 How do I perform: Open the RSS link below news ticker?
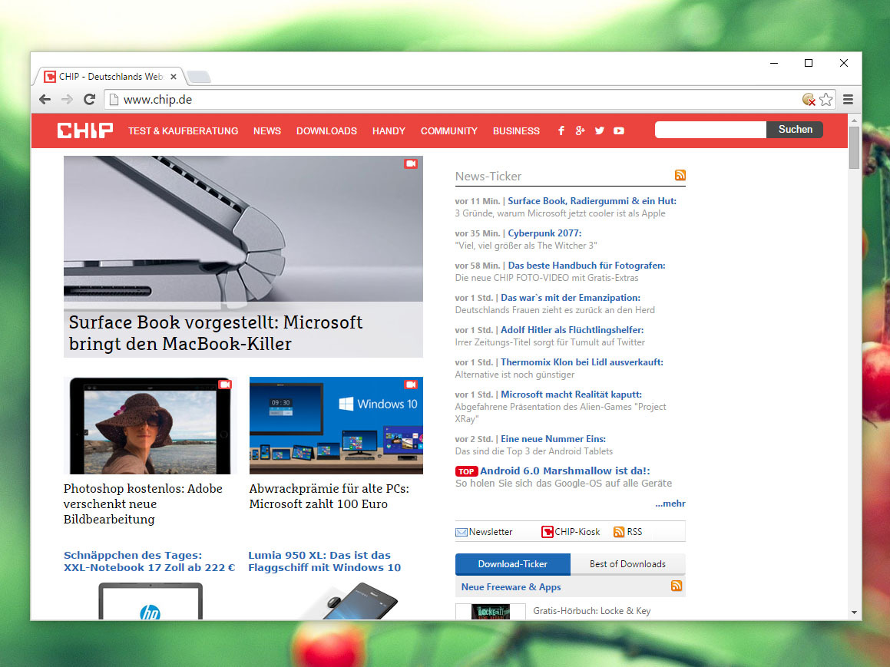[628, 532]
